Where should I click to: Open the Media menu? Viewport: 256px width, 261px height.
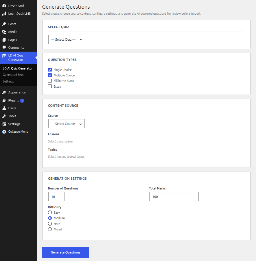(13, 32)
